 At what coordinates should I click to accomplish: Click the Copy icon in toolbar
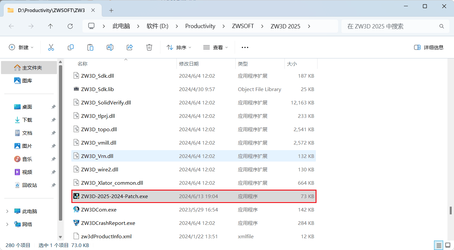point(70,47)
